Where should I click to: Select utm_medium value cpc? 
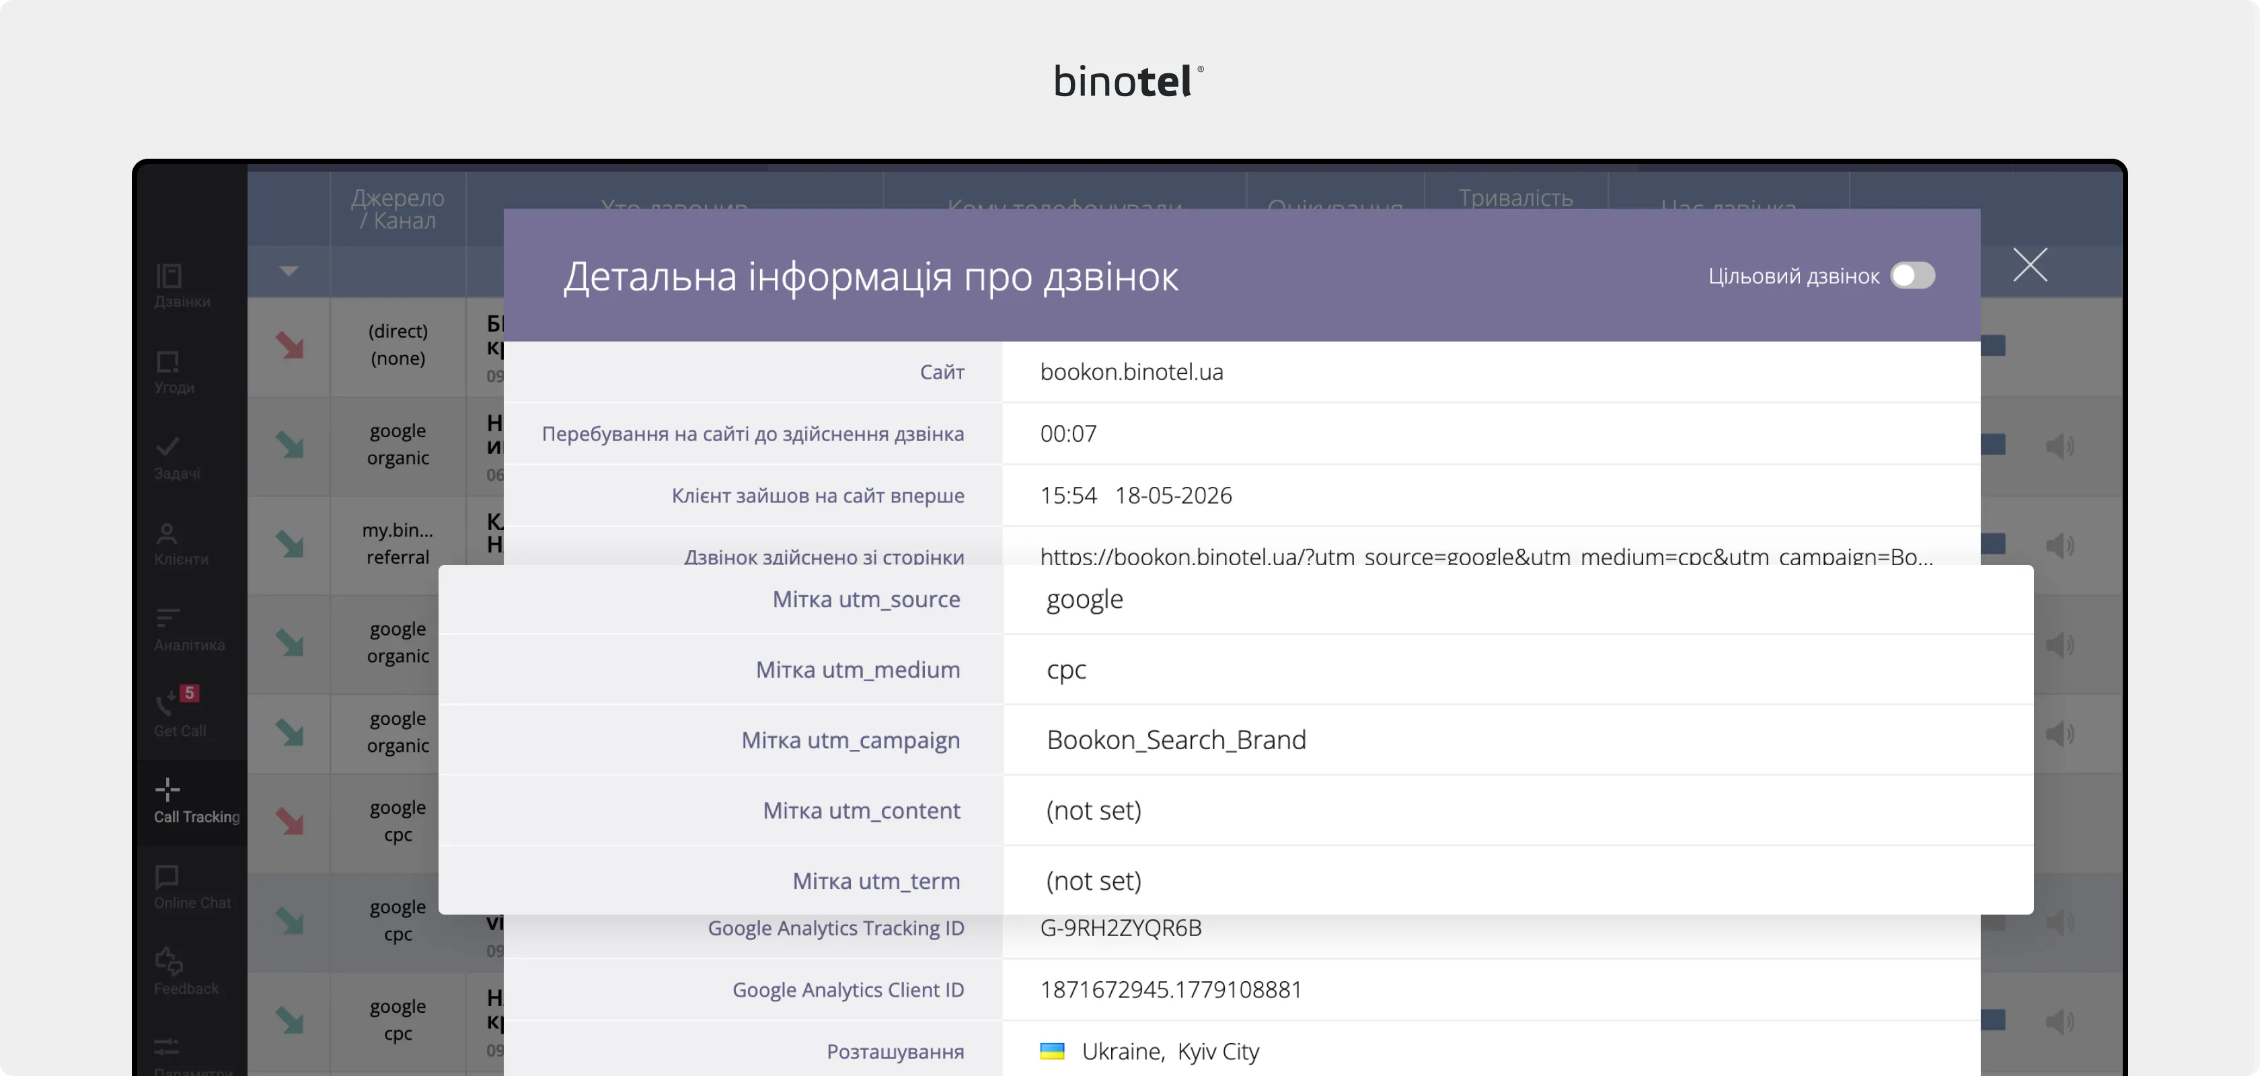pyautogui.click(x=1066, y=670)
